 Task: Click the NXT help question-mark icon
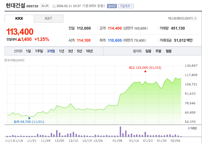(x=195, y=19)
